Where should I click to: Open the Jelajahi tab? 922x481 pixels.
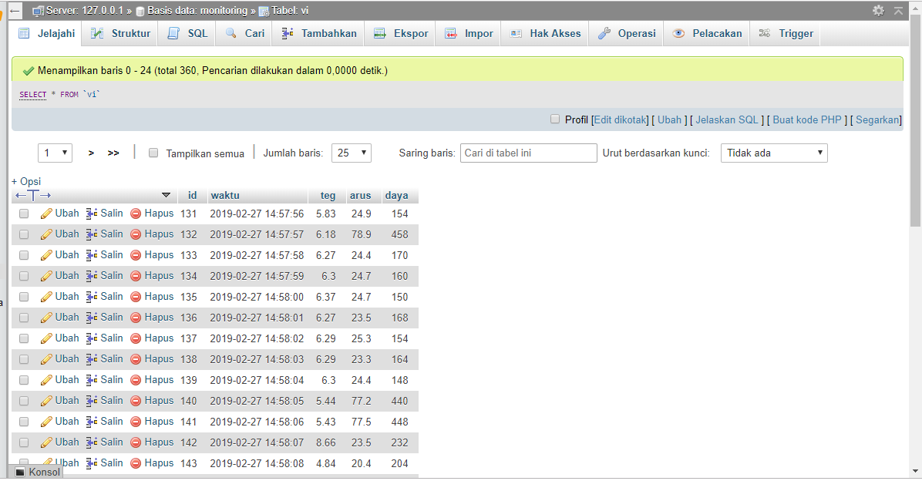coord(48,33)
